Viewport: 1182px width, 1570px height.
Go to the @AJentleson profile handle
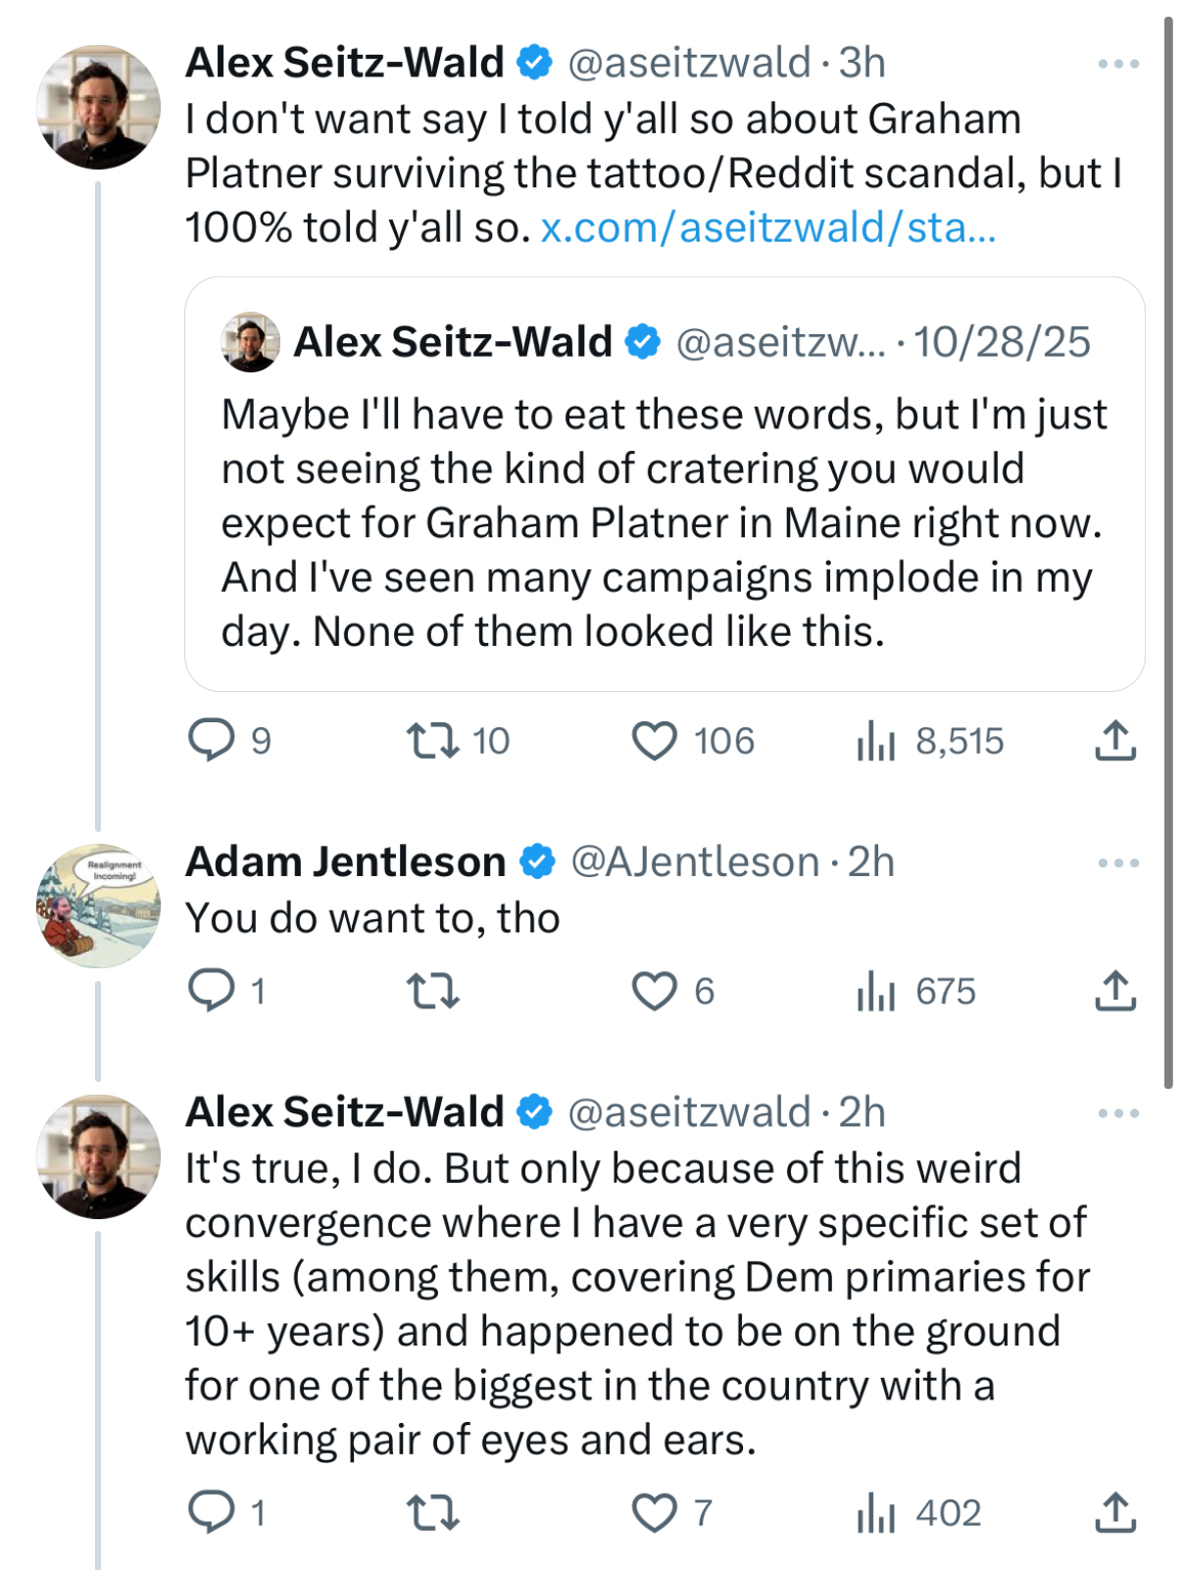click(x=695, y=862)
